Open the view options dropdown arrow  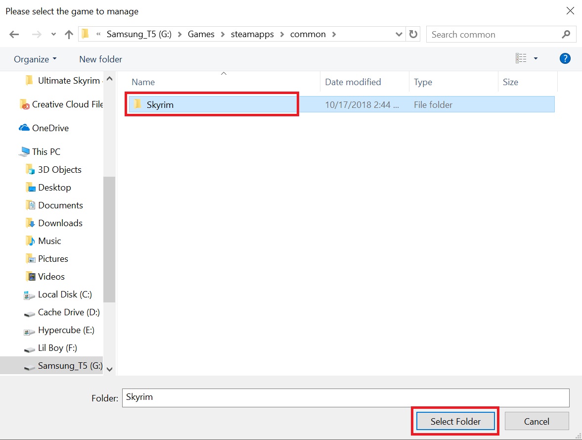536,58
